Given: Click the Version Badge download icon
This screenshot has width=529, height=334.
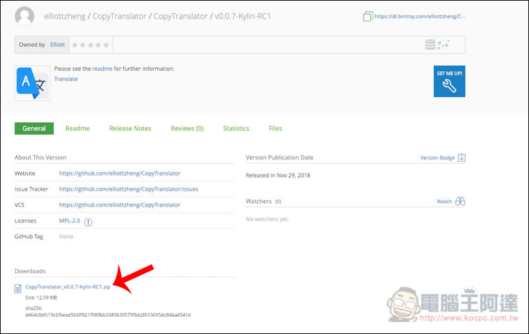Looking at the screenshot, I should click(x=462, y=158).
